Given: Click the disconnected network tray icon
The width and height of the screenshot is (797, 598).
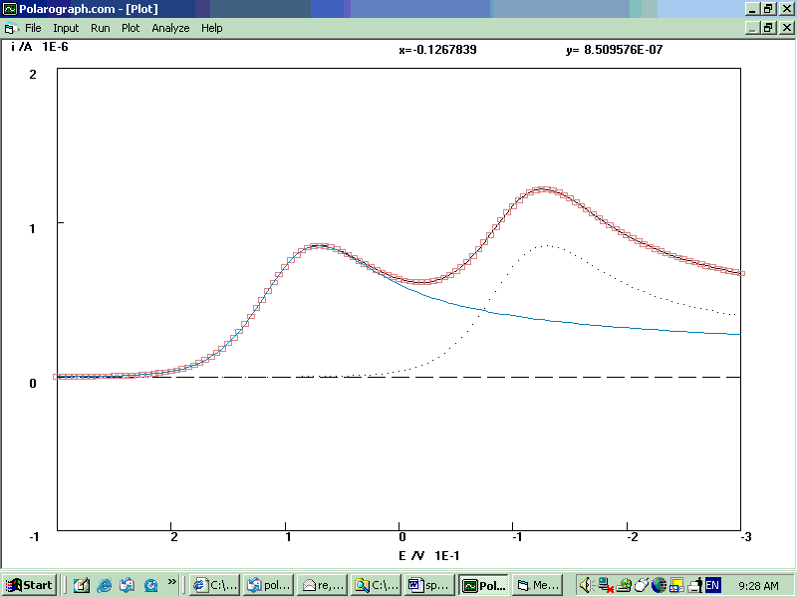Looking at the screenshot, I should (605, 585).
